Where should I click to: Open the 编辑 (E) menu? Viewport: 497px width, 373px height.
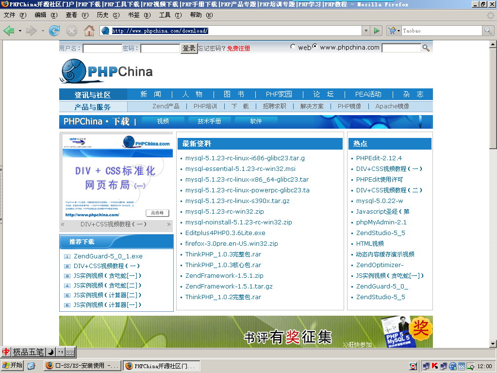(46, 15)
